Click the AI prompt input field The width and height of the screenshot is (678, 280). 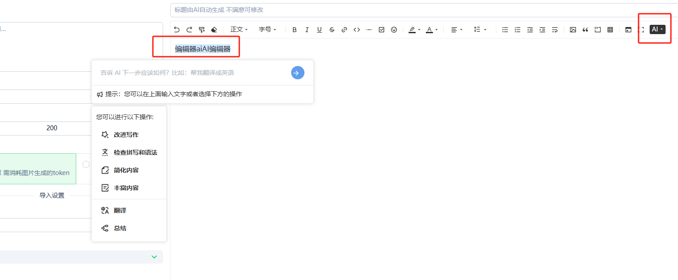191,73
